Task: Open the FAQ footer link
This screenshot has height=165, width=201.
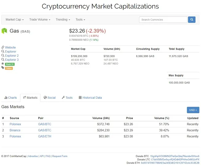Action: (48, 156)
